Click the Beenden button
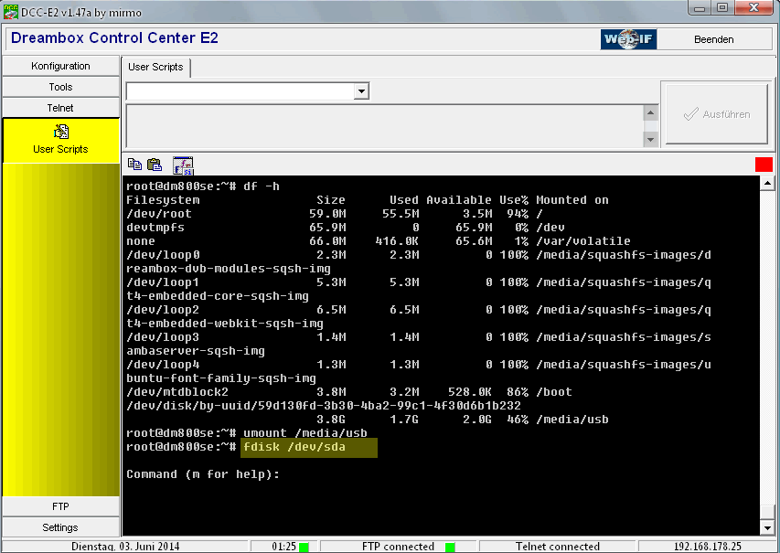The height and width of the screenshot is (553, 780). pos(713,39)
